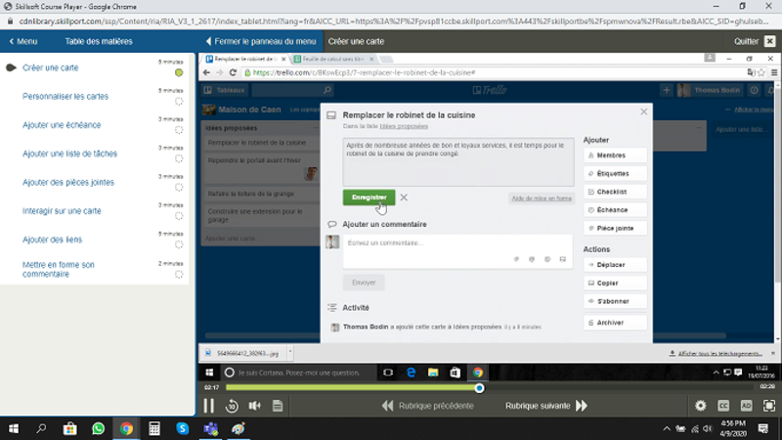Screen dimensions: 782x440
Task: Open notification center icon in taskbar
Action: click(763, 428)
